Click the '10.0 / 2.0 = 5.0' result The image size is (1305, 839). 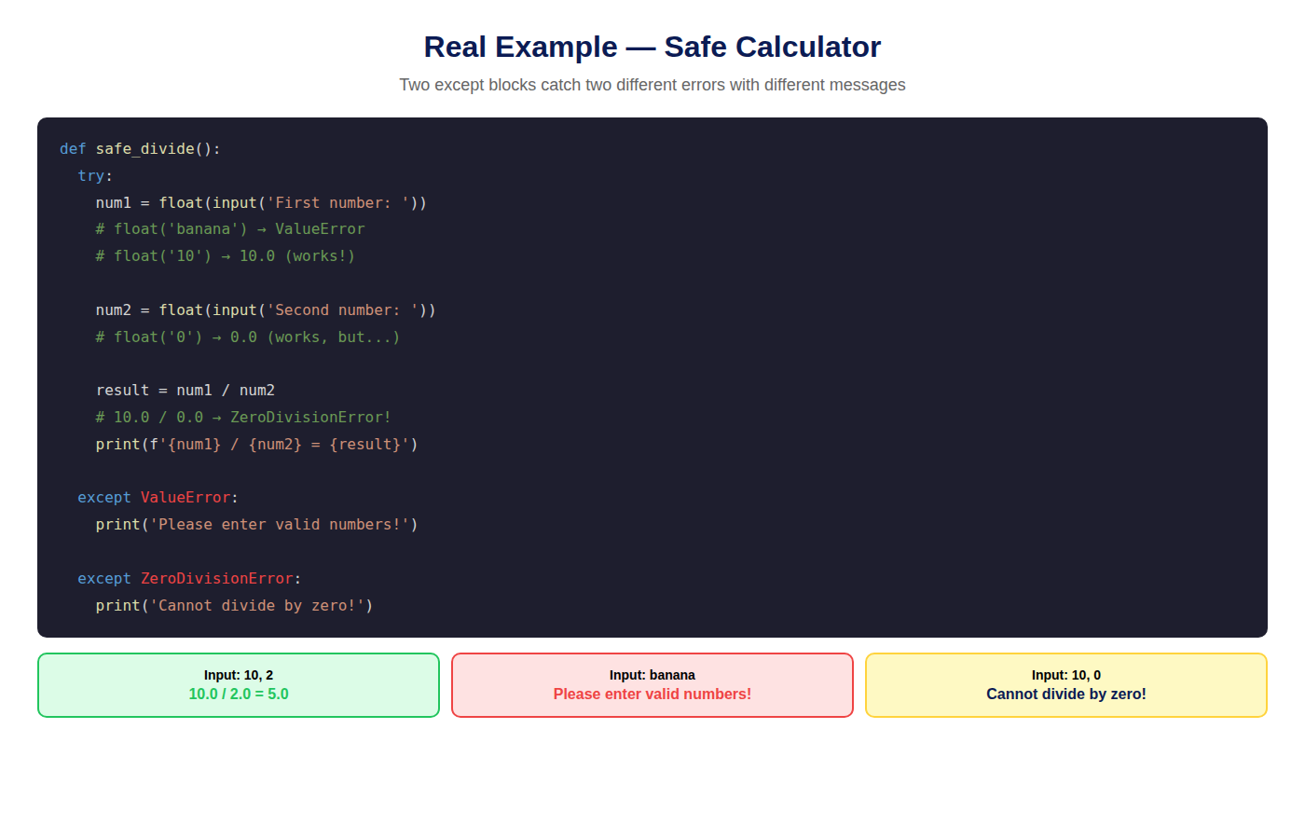pyautogui.click(x=239, y=695)
